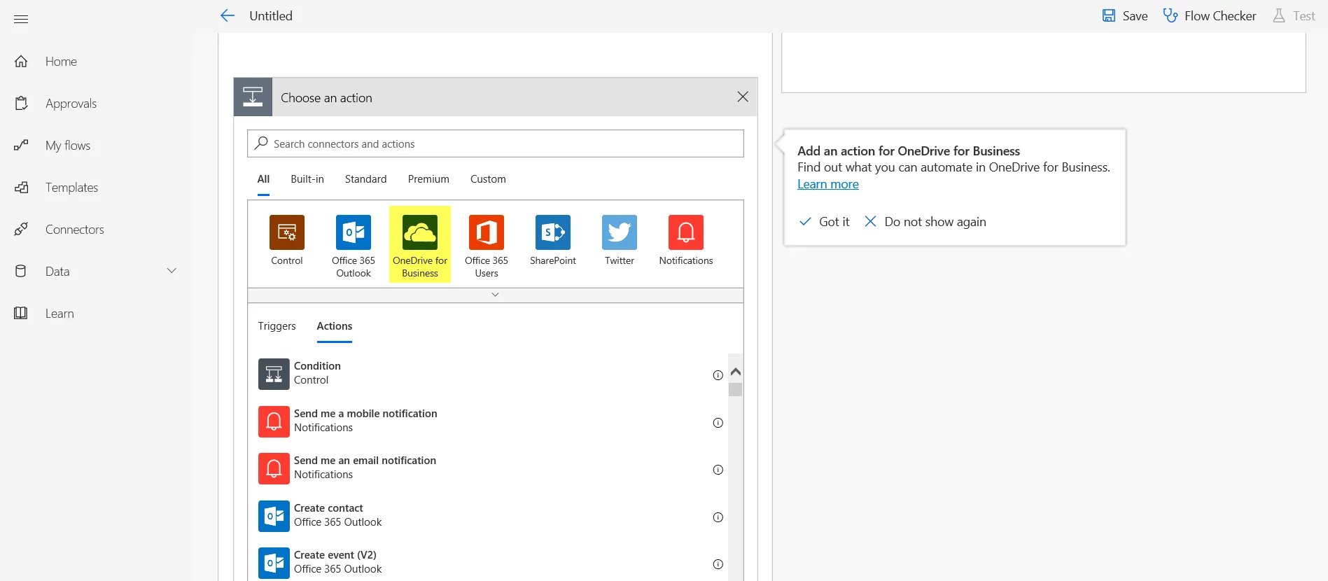Open Home from the sidebar label
Image resolution: width=1328 pixels, height=581 pixels.
click(61, 62)
